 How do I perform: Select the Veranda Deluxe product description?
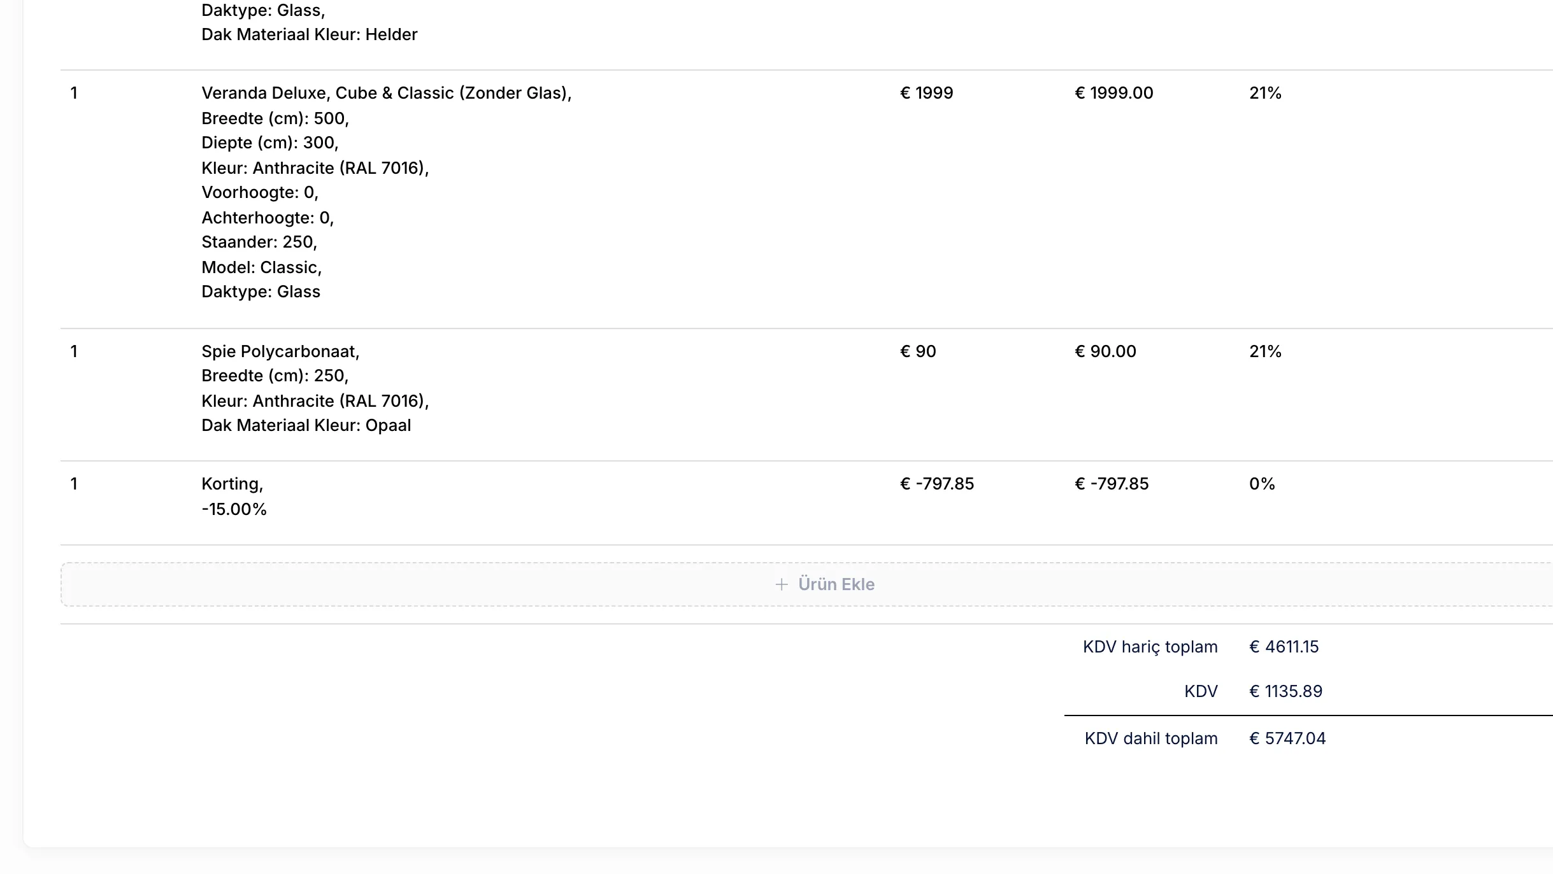pos(387,192)
